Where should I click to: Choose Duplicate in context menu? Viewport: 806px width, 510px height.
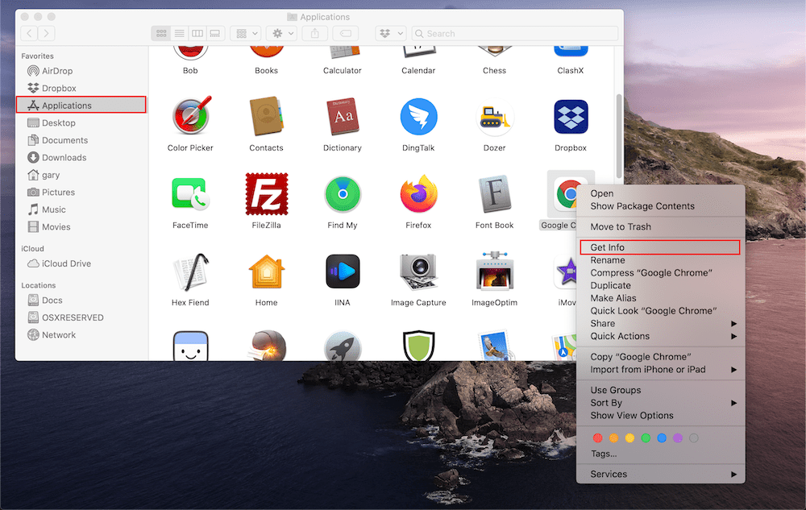pos(661,285)
